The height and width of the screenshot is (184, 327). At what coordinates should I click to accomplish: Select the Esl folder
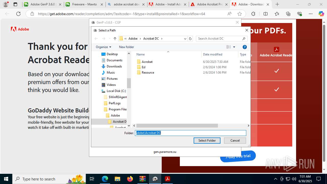144,67
